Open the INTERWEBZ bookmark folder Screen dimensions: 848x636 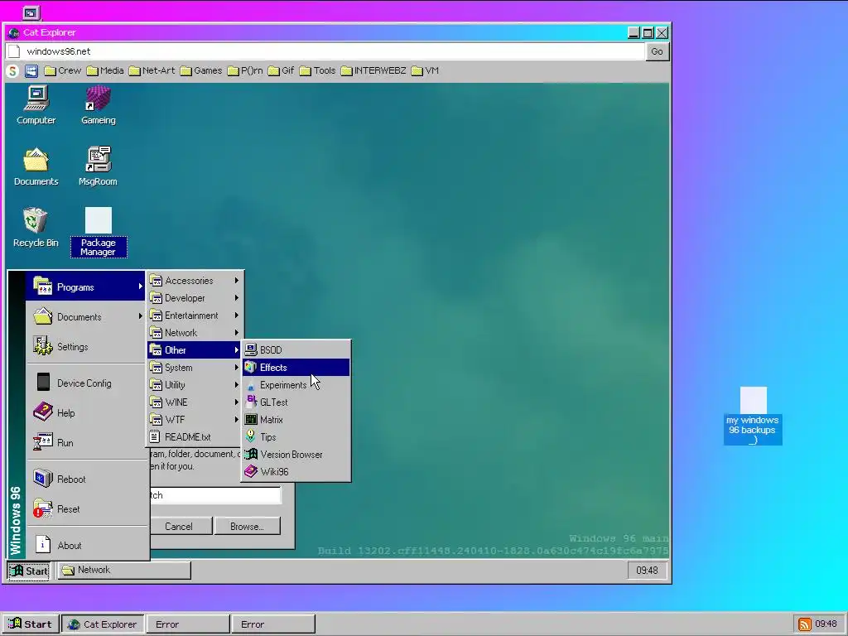pyautogui.click(x=373, y=71)
